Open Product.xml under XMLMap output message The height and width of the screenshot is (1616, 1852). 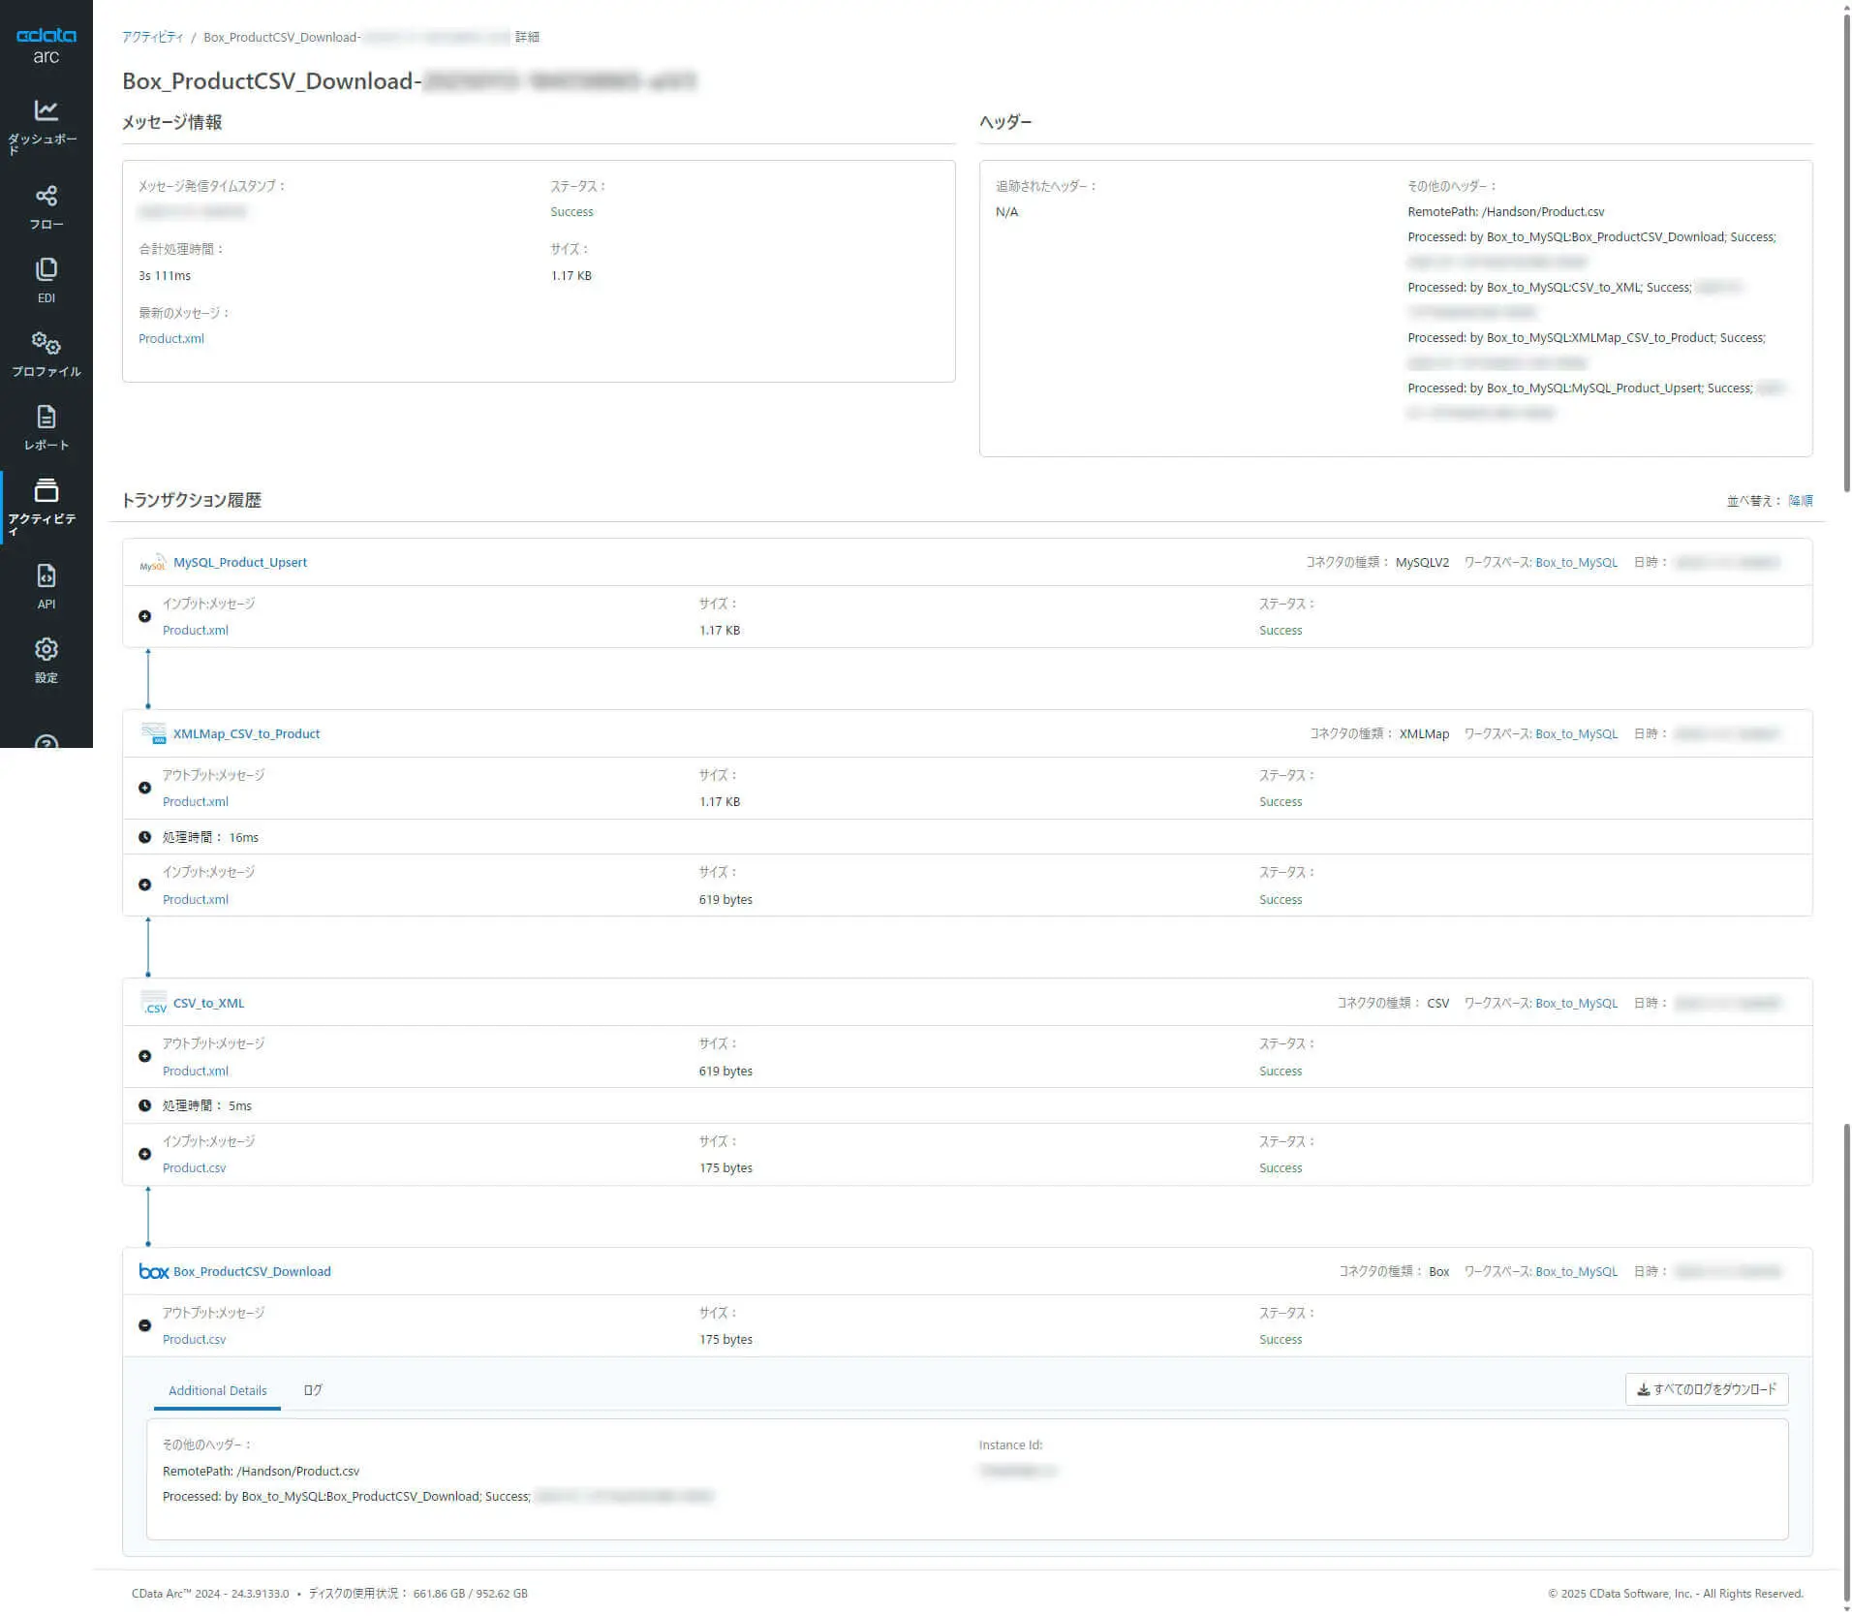click(196, 802)
